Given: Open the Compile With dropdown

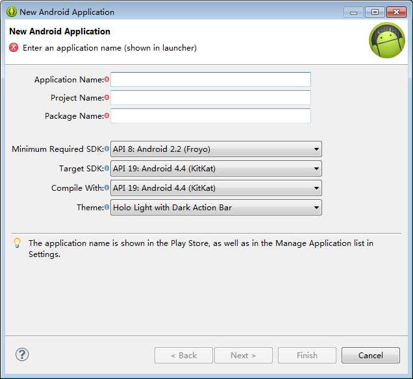Looking at the screenshot, I should pyautogui.click(x=216, y=188).
